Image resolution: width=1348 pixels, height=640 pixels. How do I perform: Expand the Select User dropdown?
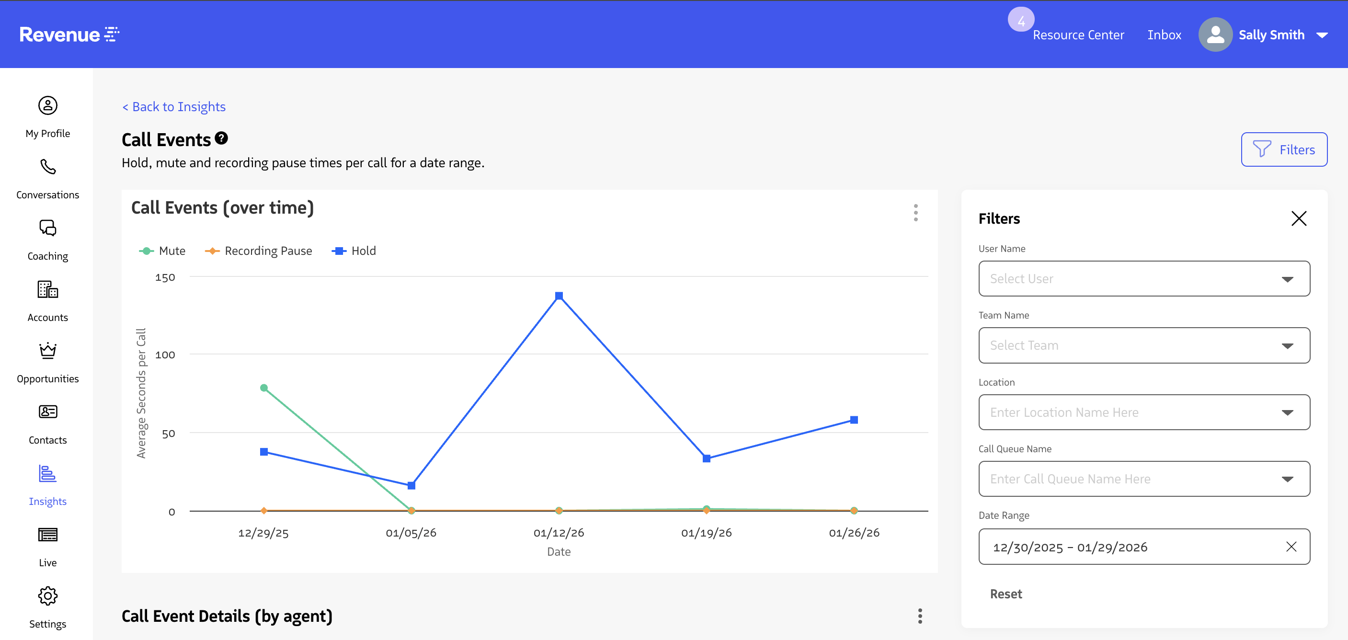(1144, 279)
